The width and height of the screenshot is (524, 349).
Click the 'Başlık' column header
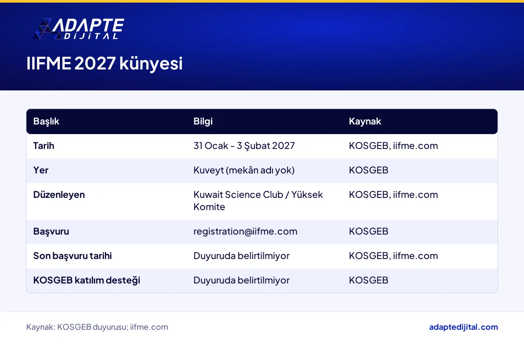tap(46, 121)
